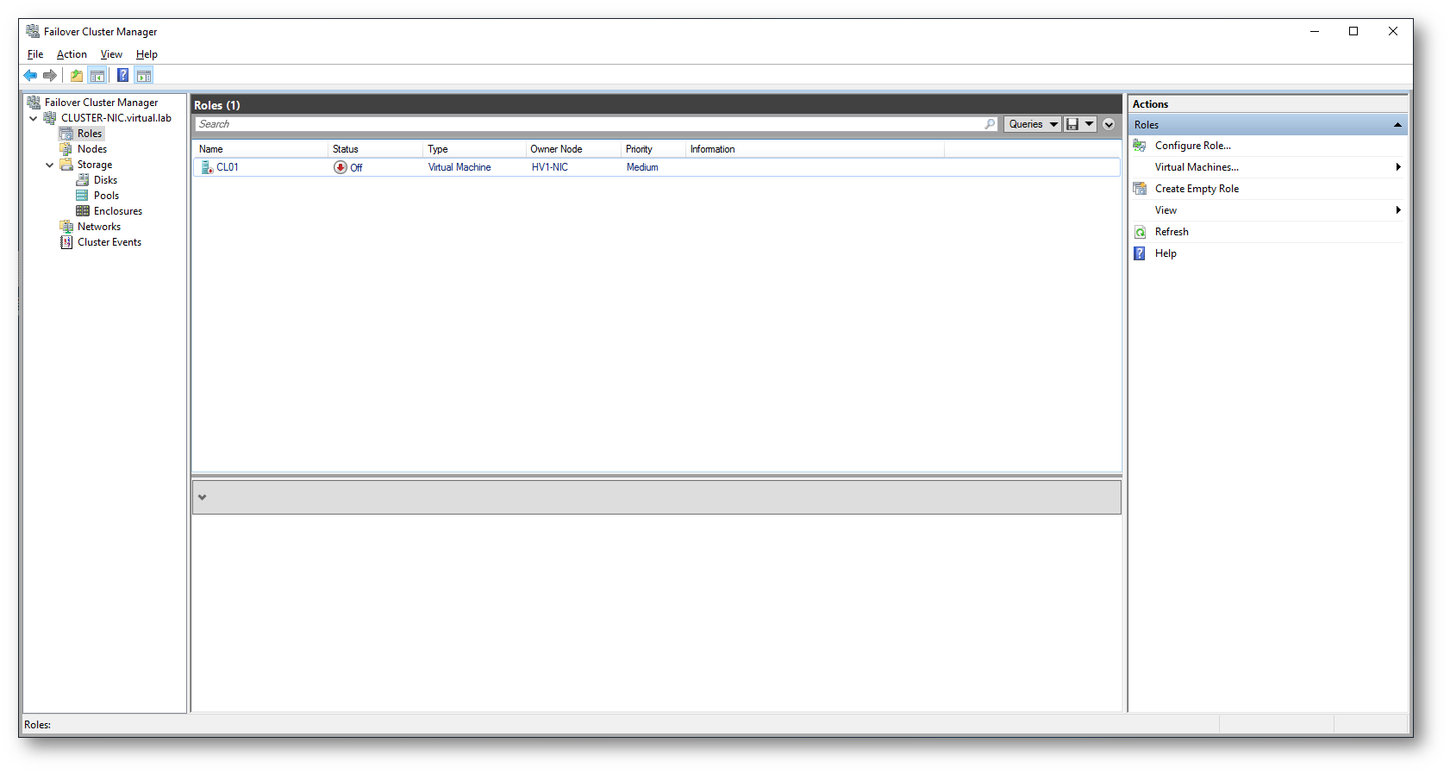Click the Enclosures tree icon
This screenshot has height=774, width=1450.
pos(83,211)
